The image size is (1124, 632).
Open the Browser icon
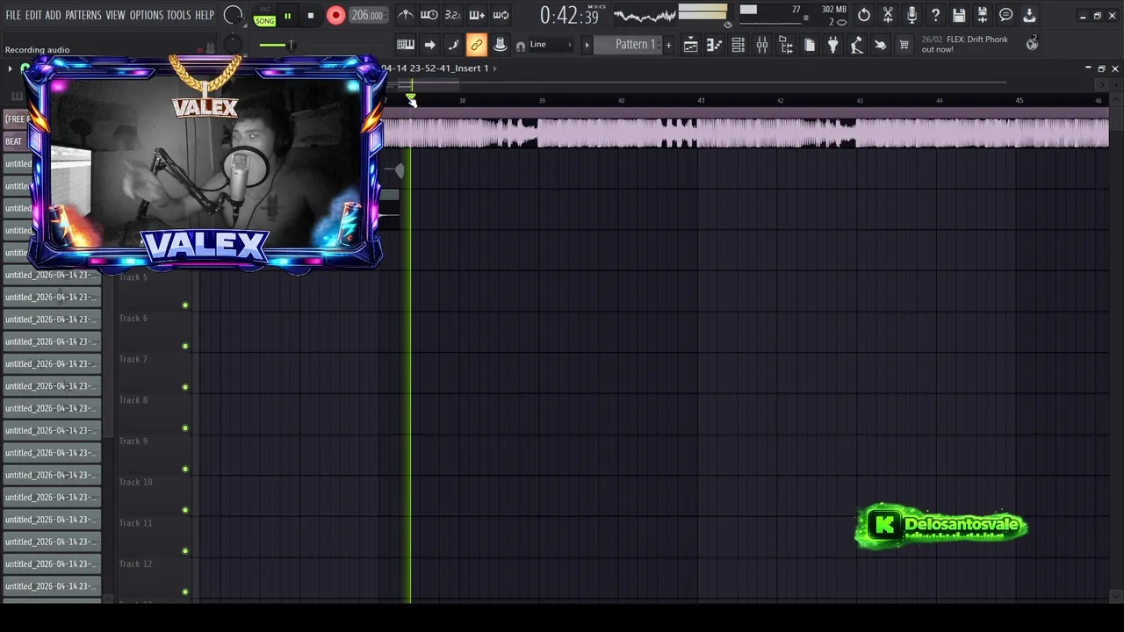[x=786, y=45]
